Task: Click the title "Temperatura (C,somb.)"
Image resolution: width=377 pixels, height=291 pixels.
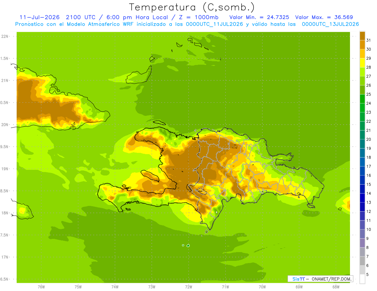Action: coord(192,7)
